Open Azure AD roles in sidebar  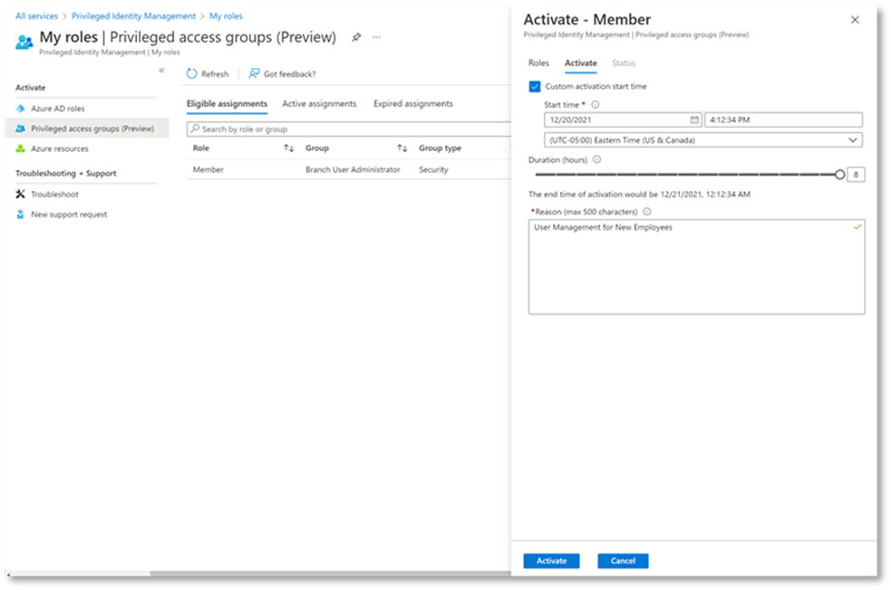point(58,109)
